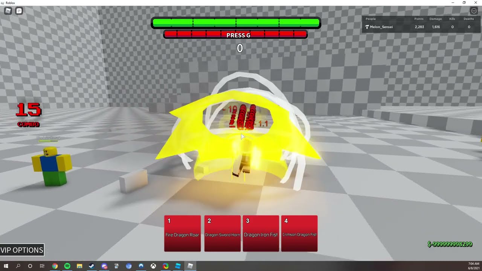The image size is (482, 271).
Task: Open Cortana from the taskbar
Action: (30, 266)
